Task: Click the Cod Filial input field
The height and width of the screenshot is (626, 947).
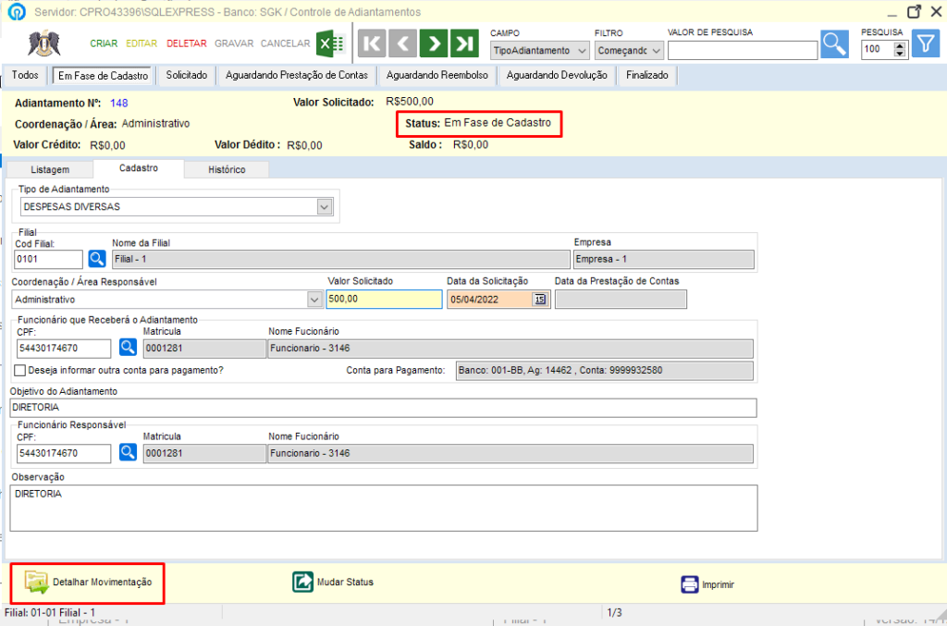Action: [x=48, y=260]
